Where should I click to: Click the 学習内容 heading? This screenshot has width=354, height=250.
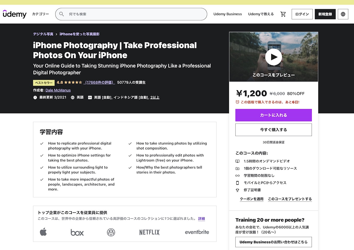click(51, 132)
